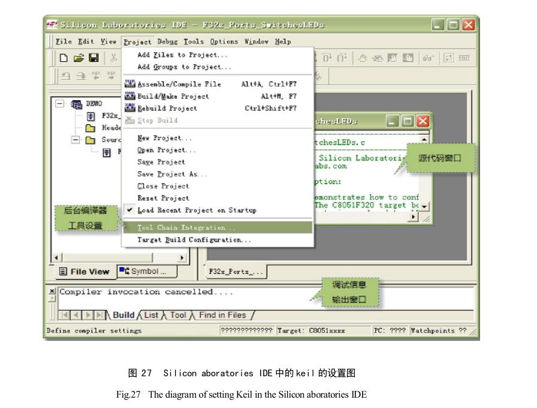Screen dimensions: 537x408
Task: Click the binoculars Find icon on the toolbar
Action: click(x=429, y=56)
